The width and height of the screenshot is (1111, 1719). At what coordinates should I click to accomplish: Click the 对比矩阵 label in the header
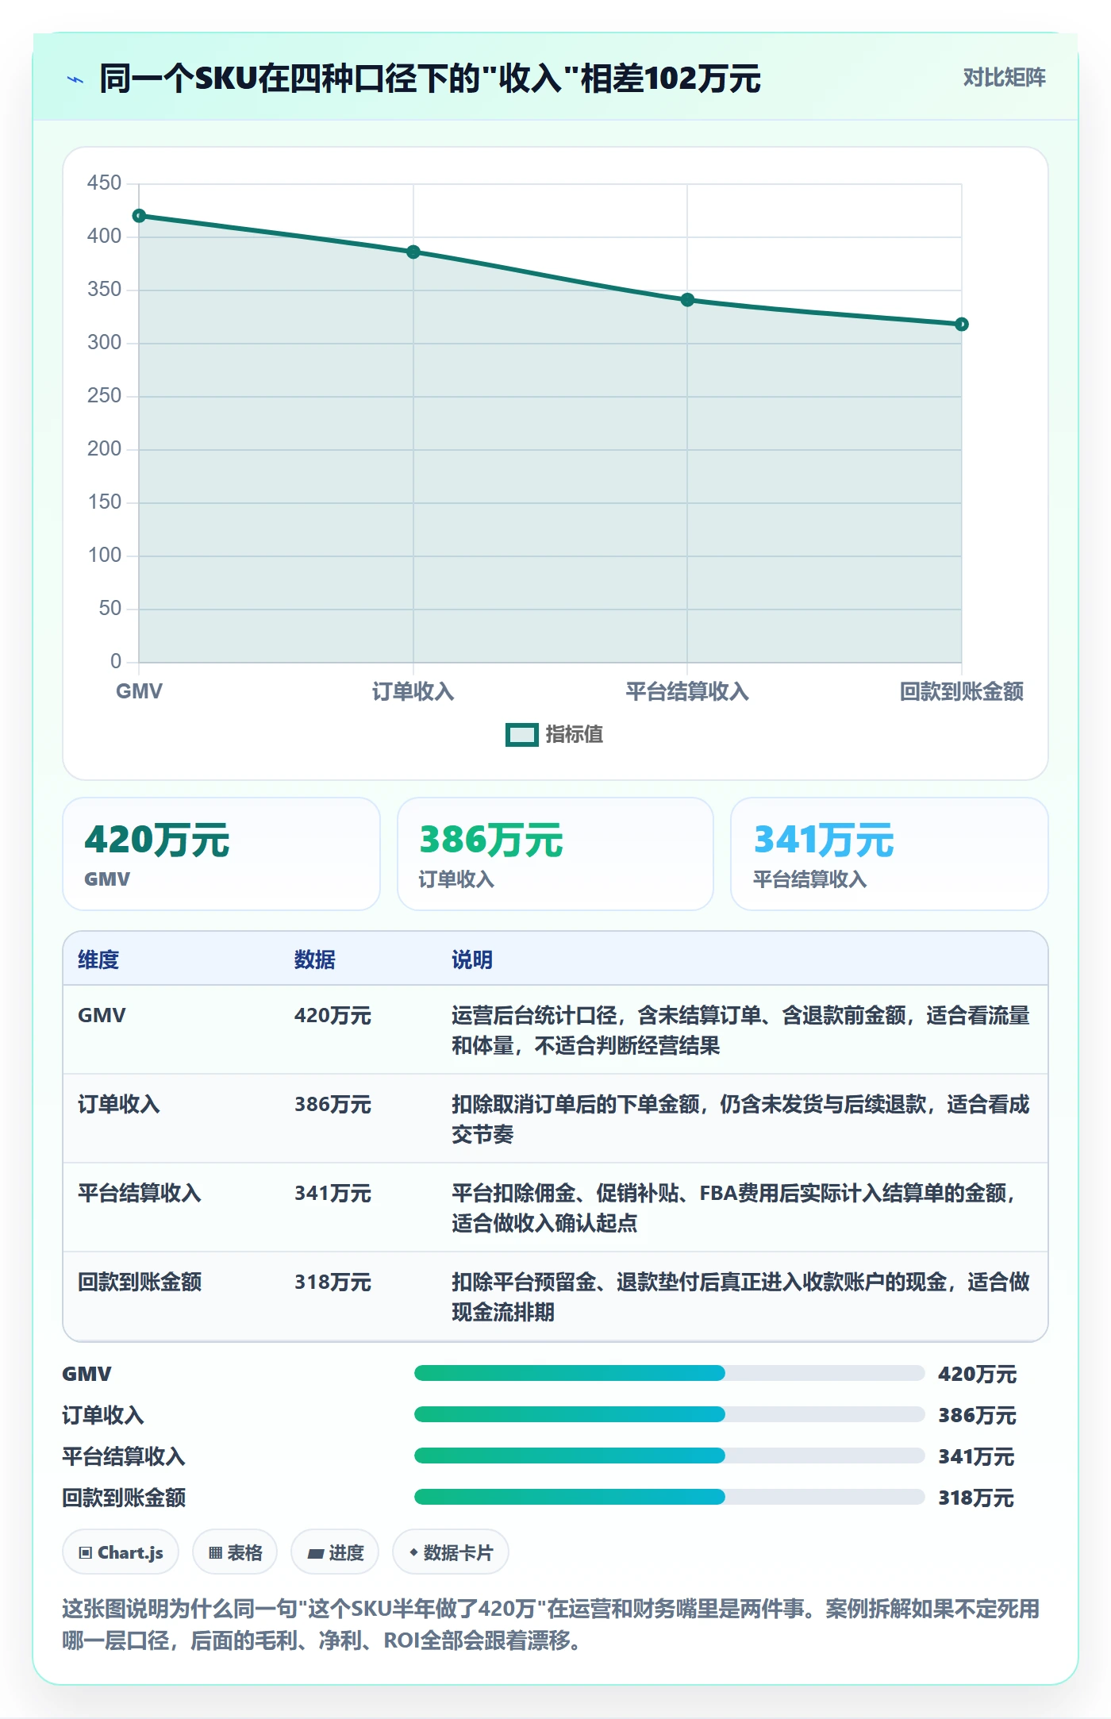pos(1004,78)
